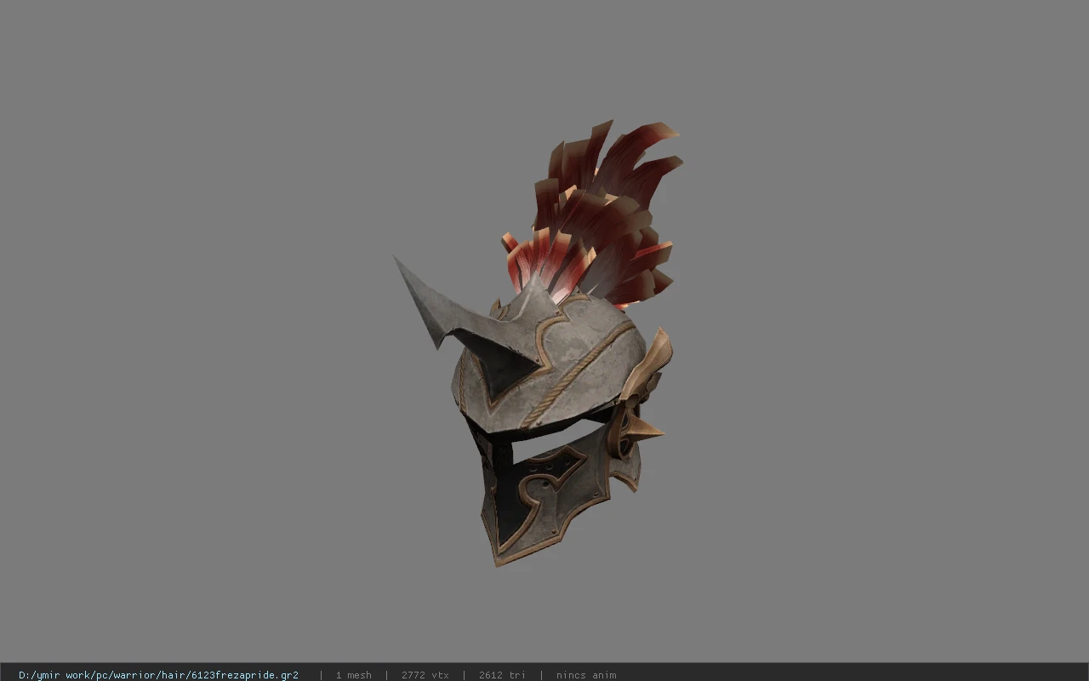Click the file path 6123frezapride.gr2 in status bar
The height and width of the screenshot is (681, 1089).
click(x=158, y=675)
